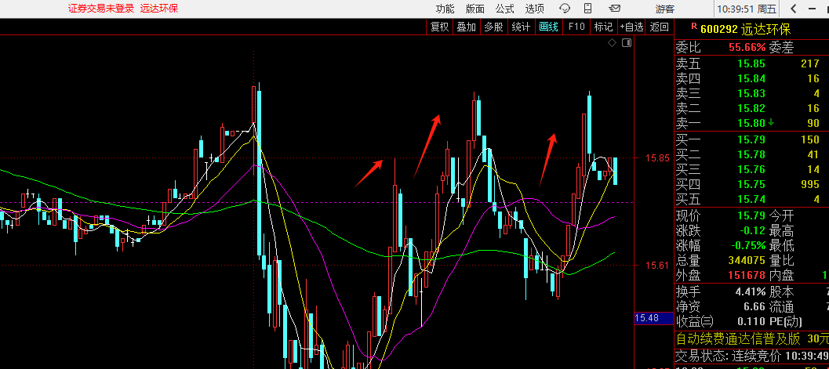Click stock header 600292 远达环保
Viewport: 829px width, 369px height.
745,29
